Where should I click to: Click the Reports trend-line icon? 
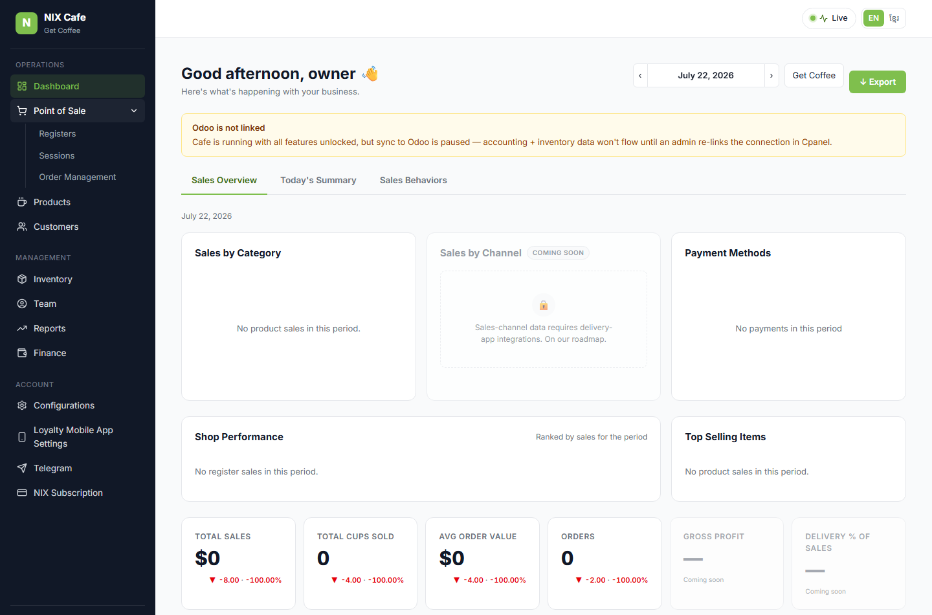tap(22, 328)
